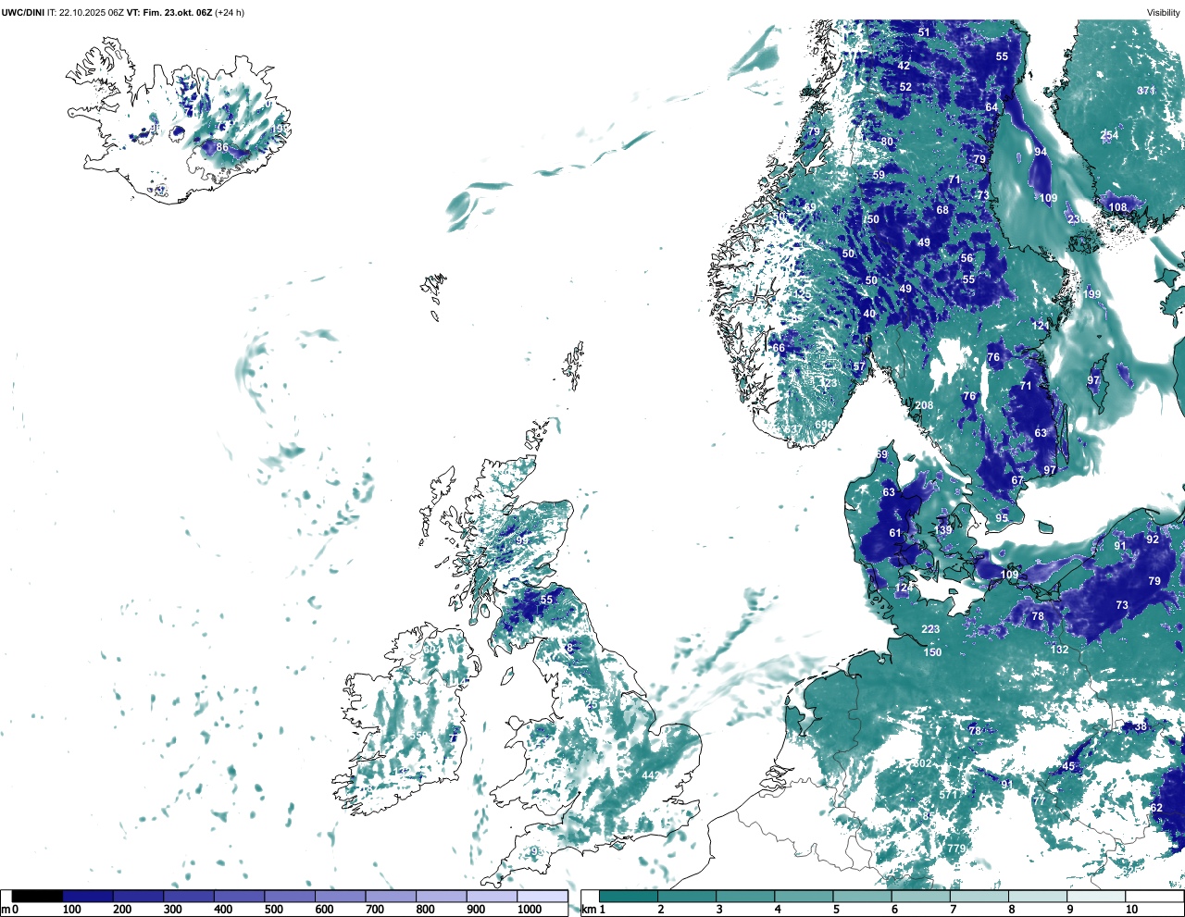Click the dark navy 100–200 m legend swatch
Image resolution: width=1185 pixels, height=917 pixels.
88,896
